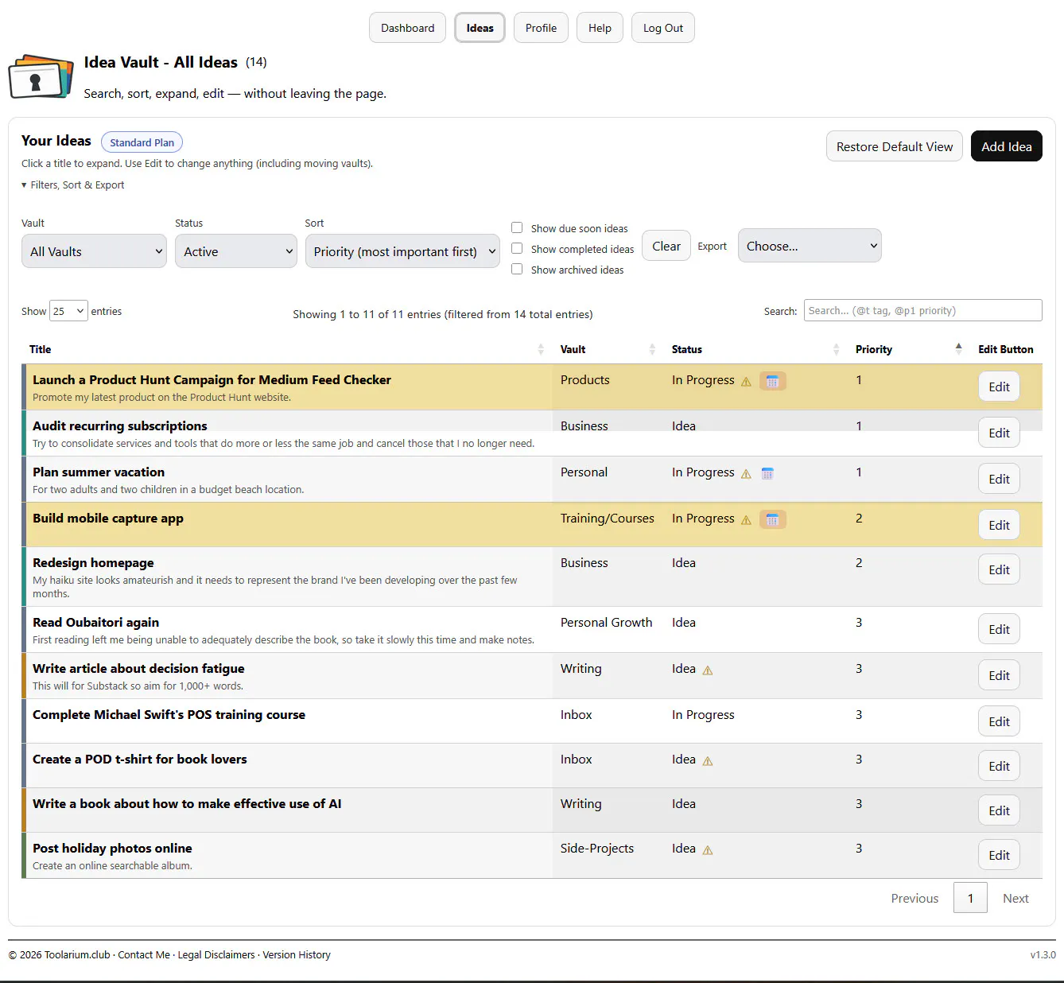Go to Dashboard tab

point(407,28)
